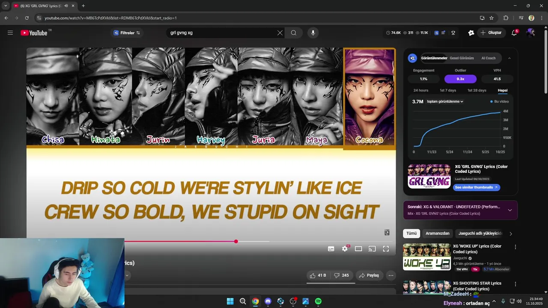The height and width of the screenshot is (308, 548).
Task: Open a new browser tab
Action: point(83,6)
